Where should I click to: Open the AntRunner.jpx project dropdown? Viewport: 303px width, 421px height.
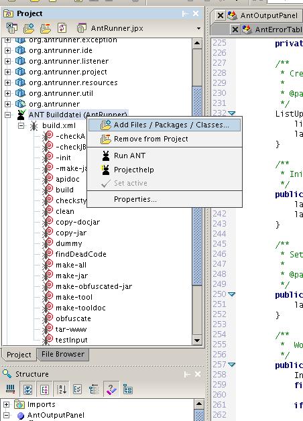(198, 28)
